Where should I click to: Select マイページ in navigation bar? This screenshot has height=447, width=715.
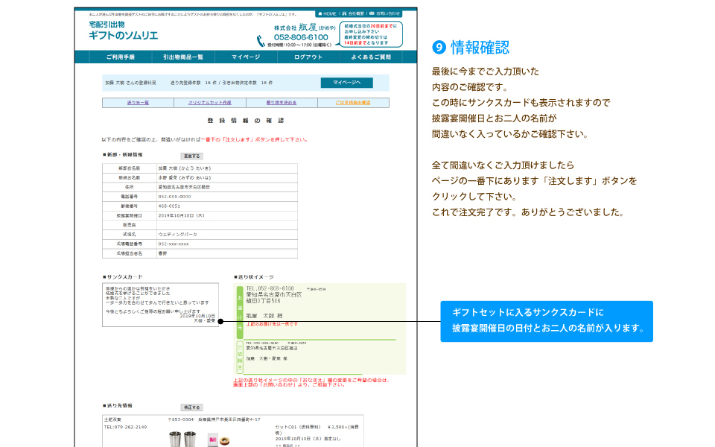246,57
